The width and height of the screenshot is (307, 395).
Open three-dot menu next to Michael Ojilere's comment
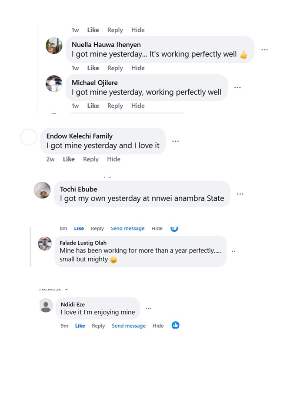[x=237, y=88]
